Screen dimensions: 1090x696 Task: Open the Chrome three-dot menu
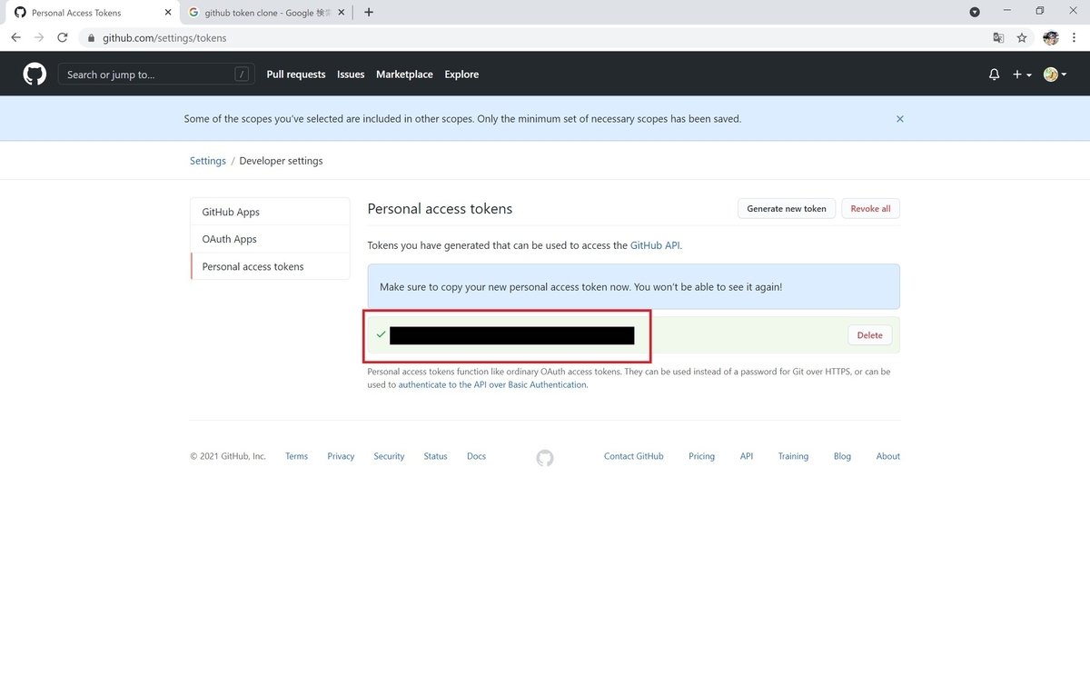pyautogui.click(x=1075, y=38)
